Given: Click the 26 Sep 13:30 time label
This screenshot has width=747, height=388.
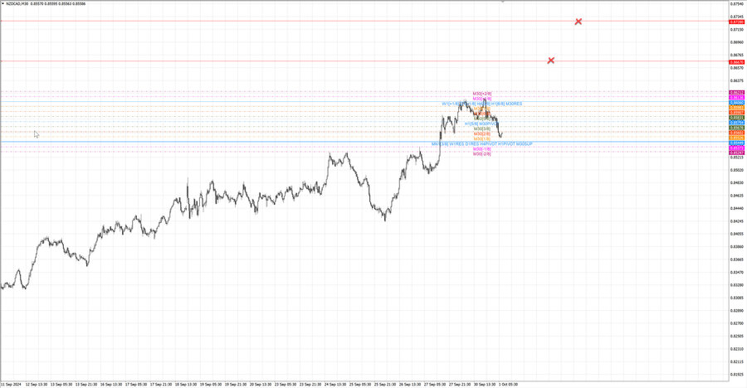Looking at the screenshot, I should (410, 384).
